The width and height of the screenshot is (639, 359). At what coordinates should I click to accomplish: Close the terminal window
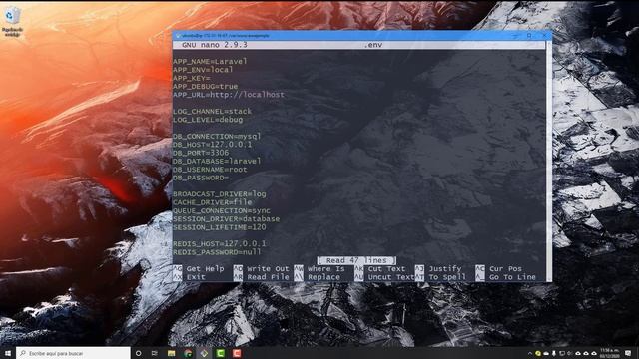pos(544,36)
